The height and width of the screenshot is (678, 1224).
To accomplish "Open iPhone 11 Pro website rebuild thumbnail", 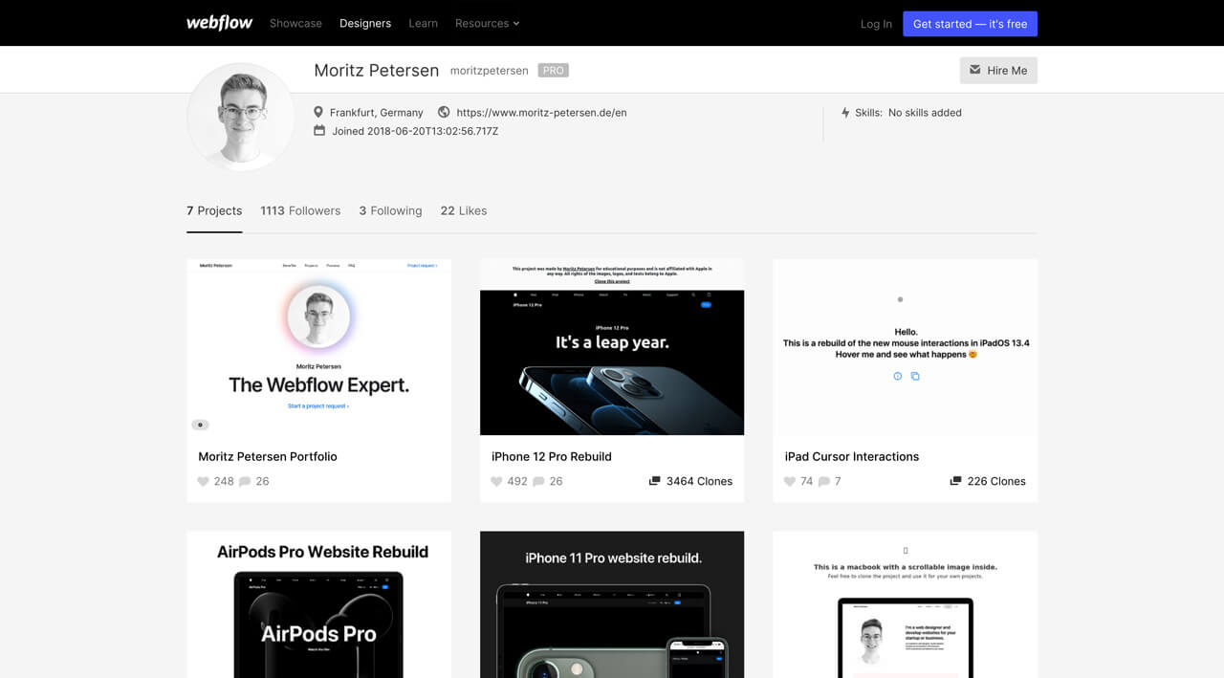I will point(612,604).
